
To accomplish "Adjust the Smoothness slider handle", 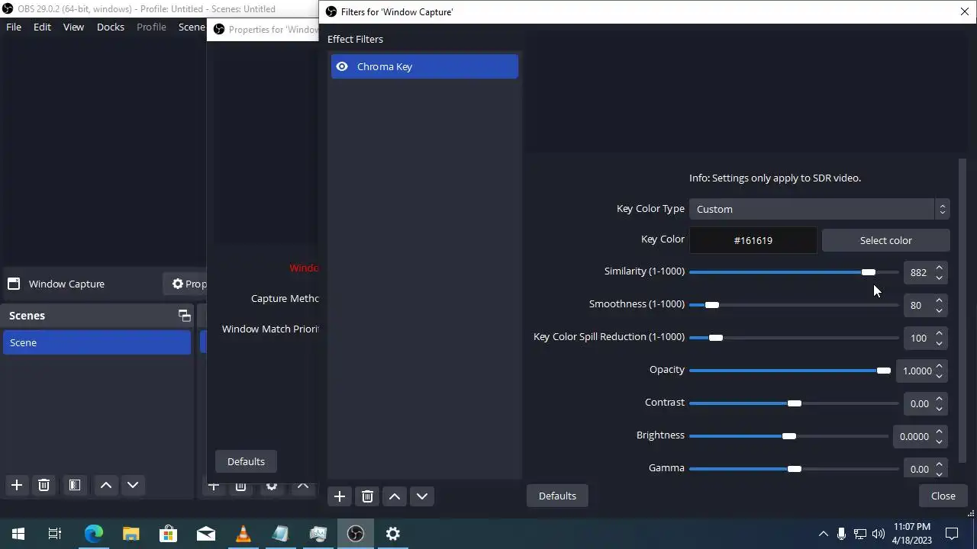I will [711, 305].
